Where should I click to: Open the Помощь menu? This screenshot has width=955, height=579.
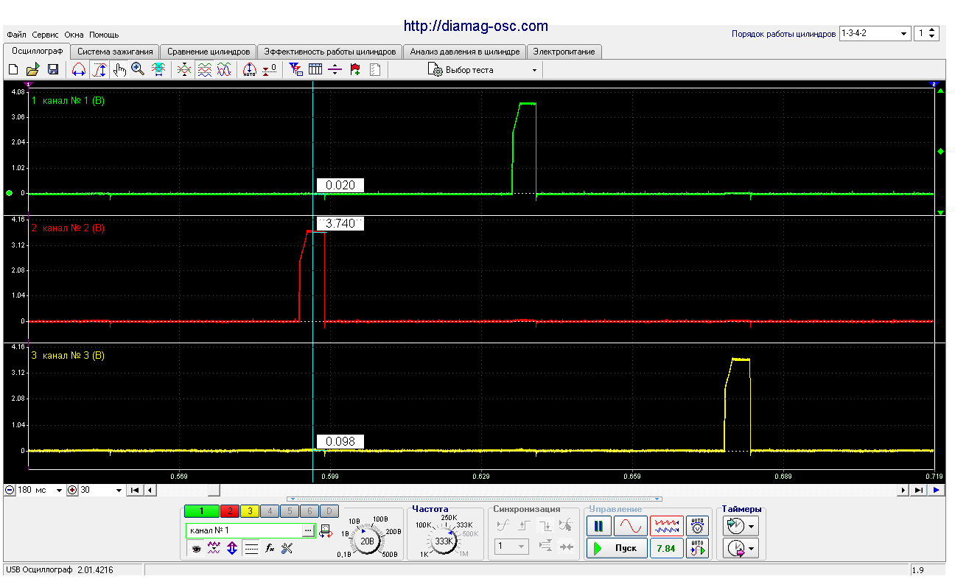[x=104, y=35]
